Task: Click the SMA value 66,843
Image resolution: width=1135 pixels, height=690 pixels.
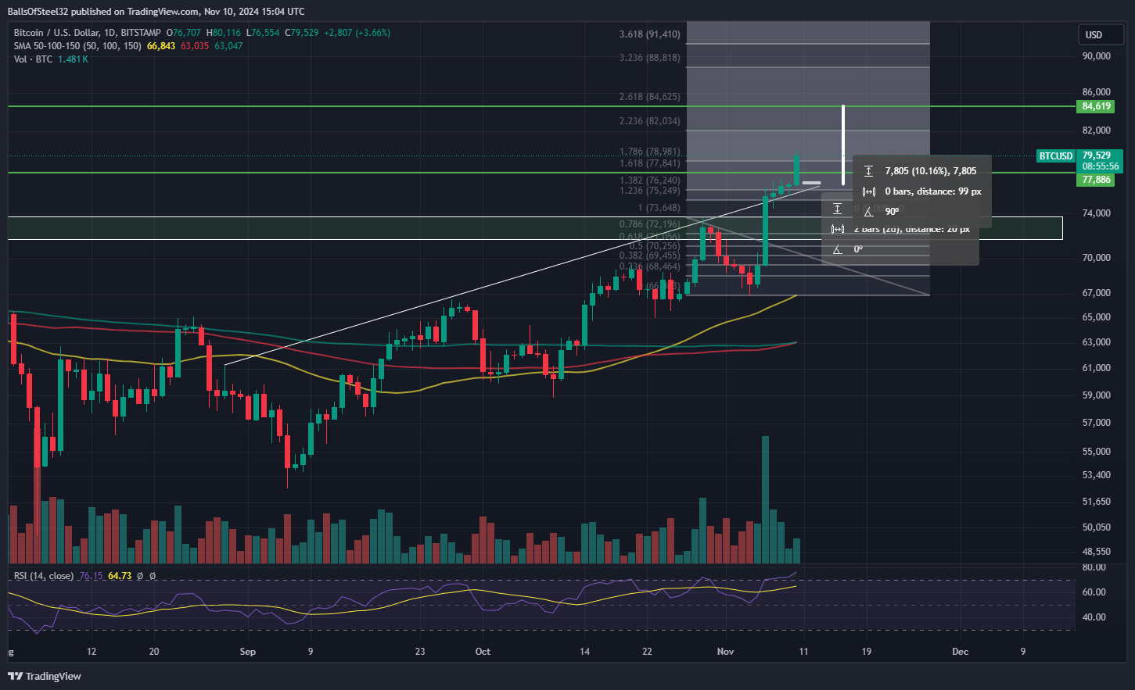Action: coord(161,46)
